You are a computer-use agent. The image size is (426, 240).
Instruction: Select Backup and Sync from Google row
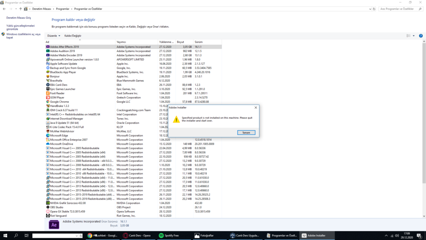[133, 68]
